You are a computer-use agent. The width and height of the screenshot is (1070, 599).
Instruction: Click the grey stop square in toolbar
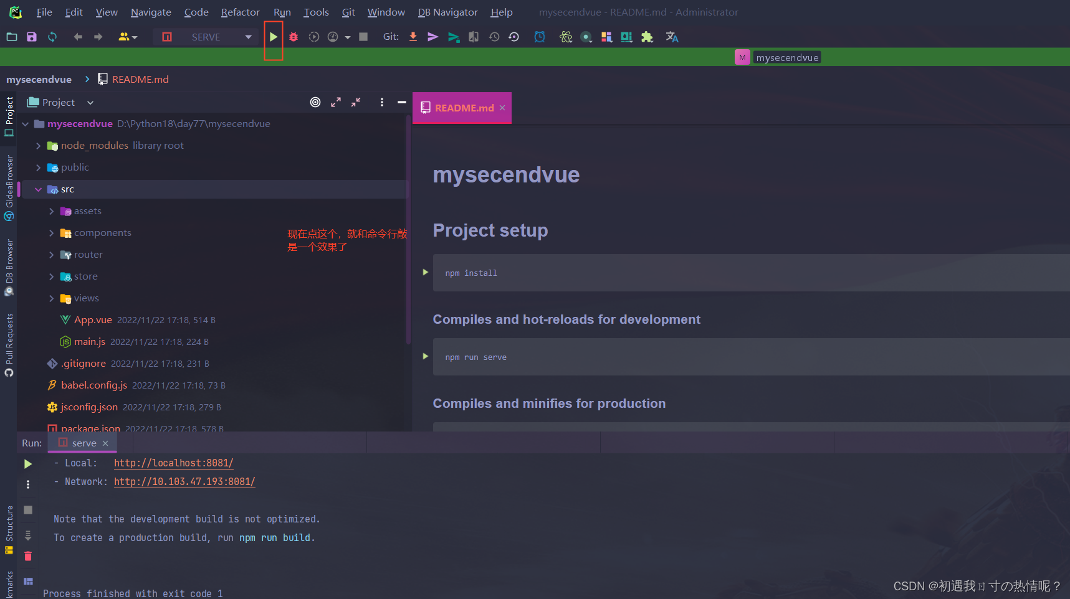(x=363, y=37)
